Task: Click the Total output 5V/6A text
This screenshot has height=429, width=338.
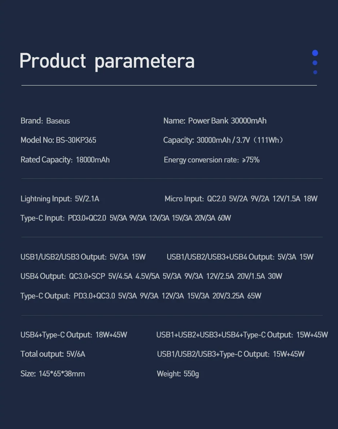Action: [x=53, y=354]
